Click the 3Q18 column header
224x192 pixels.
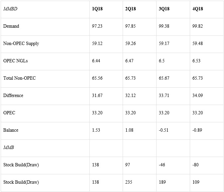pos(164,9)
